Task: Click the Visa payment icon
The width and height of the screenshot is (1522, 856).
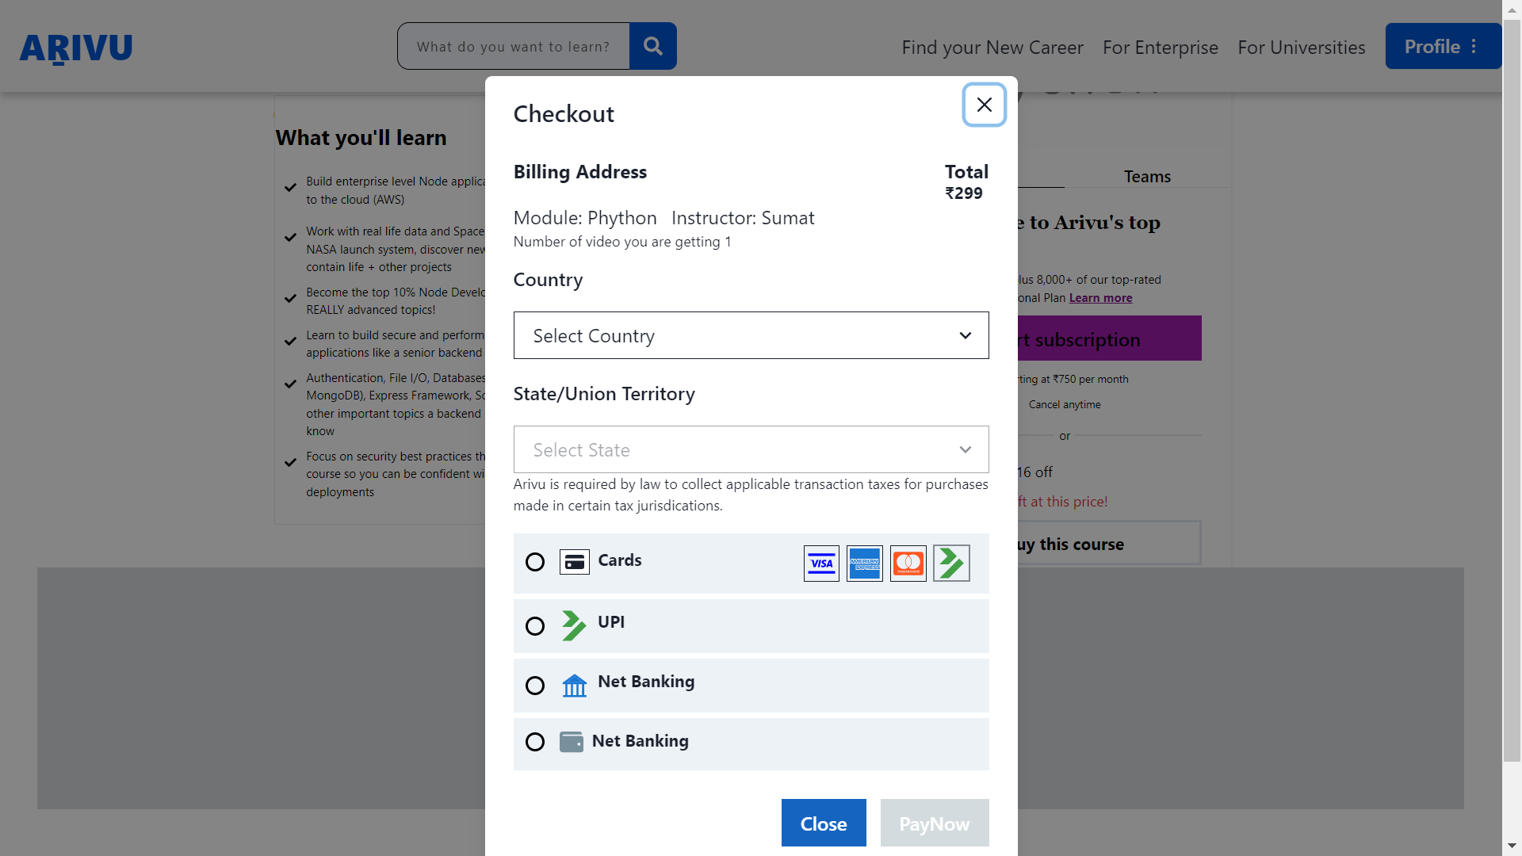Action: tap(821, 564)
